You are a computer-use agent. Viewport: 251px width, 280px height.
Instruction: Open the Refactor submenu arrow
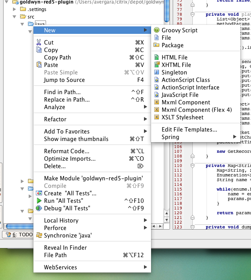146,119
